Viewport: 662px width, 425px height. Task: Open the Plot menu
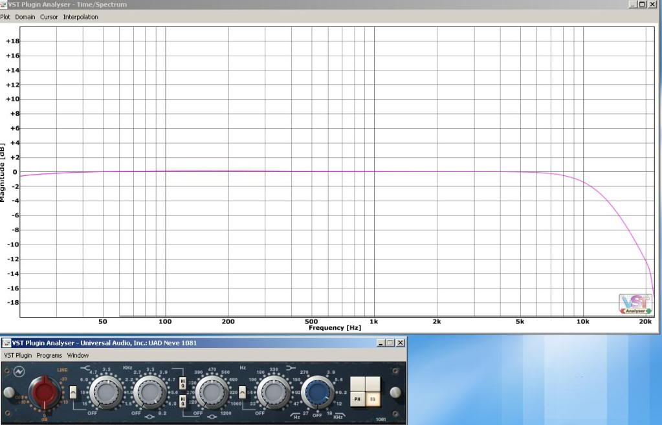[5, 17]
